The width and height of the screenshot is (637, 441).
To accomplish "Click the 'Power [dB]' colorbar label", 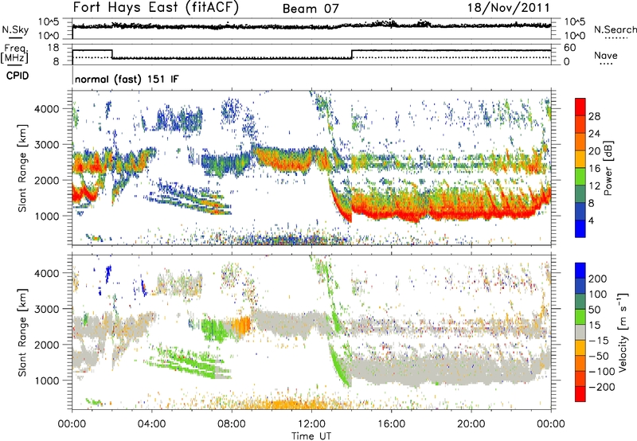I will pyautogui.click(x=608, y=169).
